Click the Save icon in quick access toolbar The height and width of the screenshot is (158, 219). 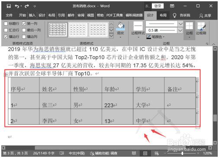9,6
